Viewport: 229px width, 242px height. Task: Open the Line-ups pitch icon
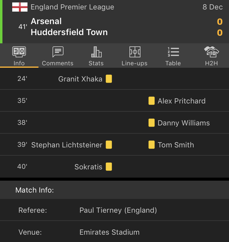pos(135,52)
